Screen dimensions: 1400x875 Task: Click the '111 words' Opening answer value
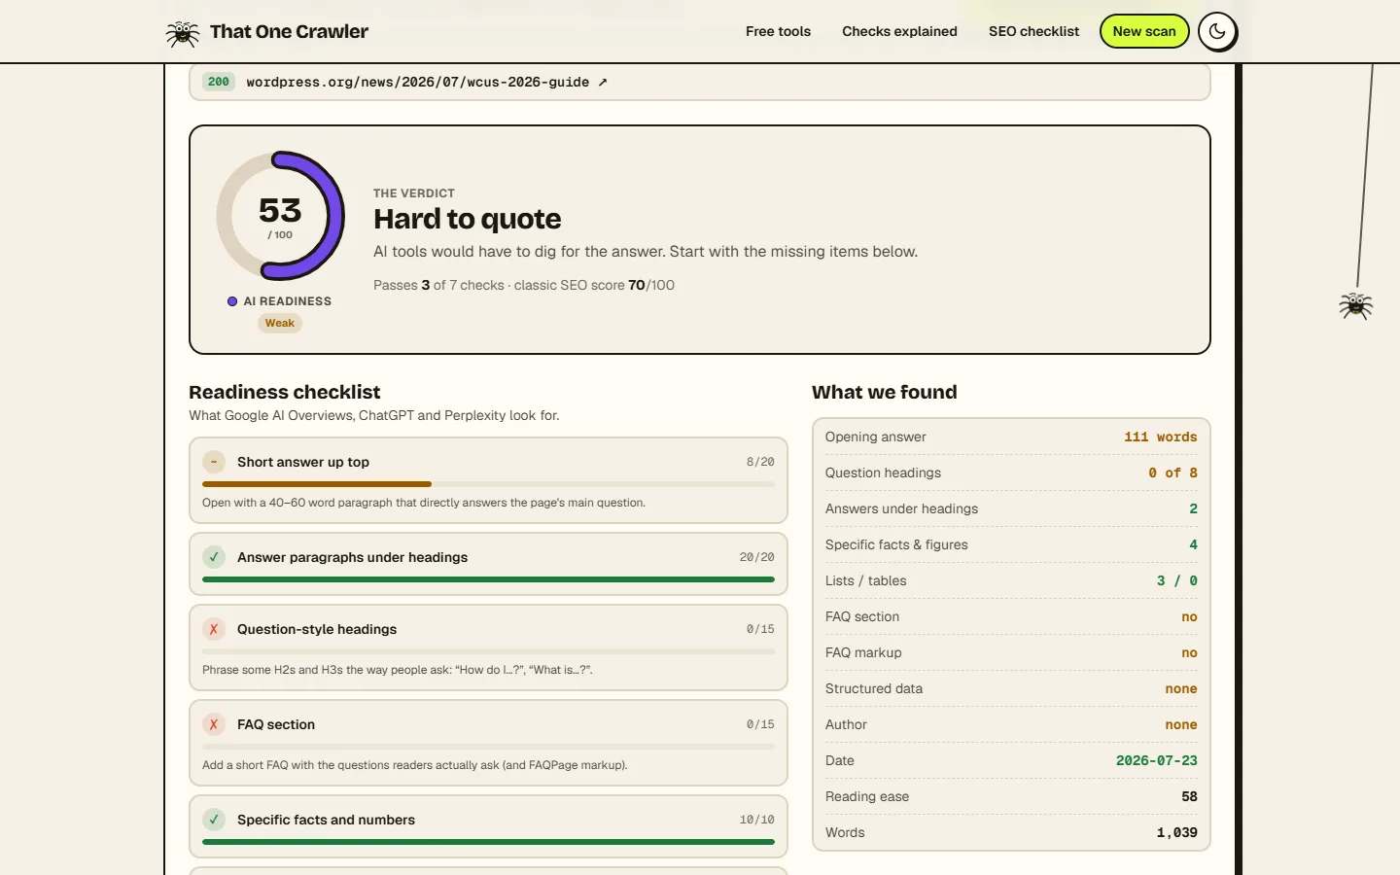(1161, 437)
